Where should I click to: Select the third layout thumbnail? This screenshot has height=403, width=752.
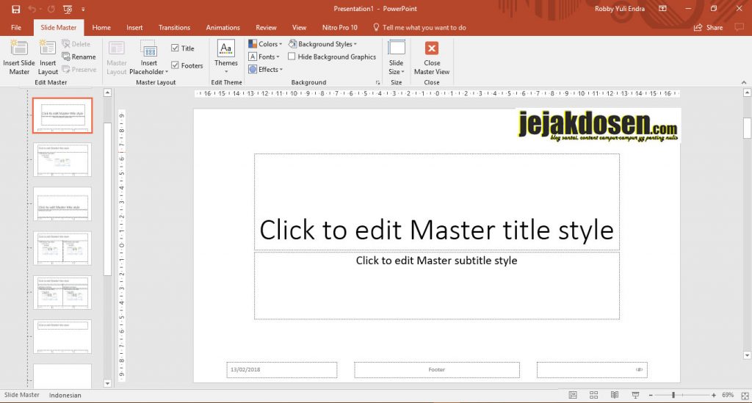tap(62, 204)
